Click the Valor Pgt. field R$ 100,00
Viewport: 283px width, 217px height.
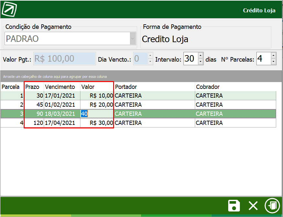[65, 58]
